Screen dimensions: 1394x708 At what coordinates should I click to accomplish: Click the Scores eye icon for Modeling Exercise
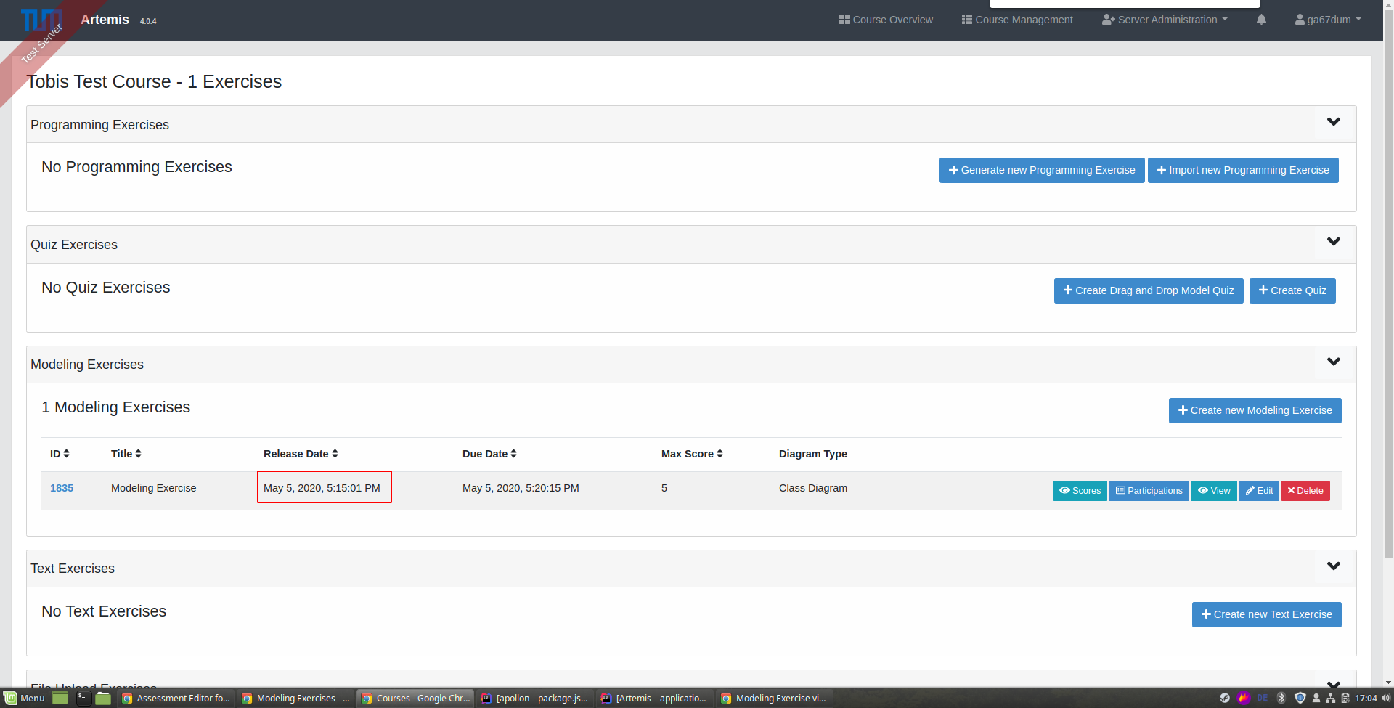click(1064, 491)
